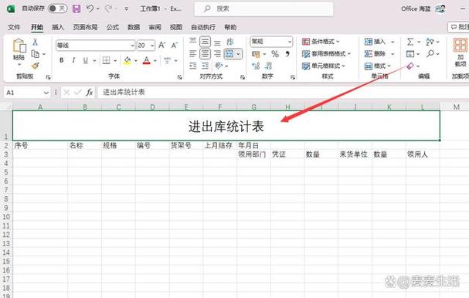Open the File menu tab
Image resolution: width=469 pixels, height=298 pixels.
(x=14, y=27)
